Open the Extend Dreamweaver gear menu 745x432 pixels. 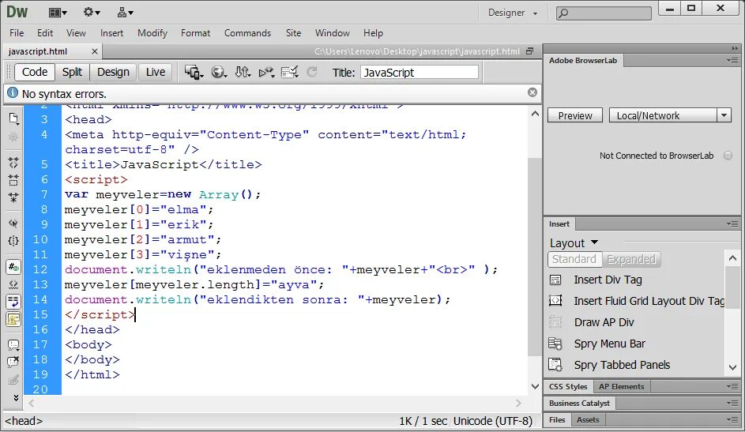(x=91, y=13)
